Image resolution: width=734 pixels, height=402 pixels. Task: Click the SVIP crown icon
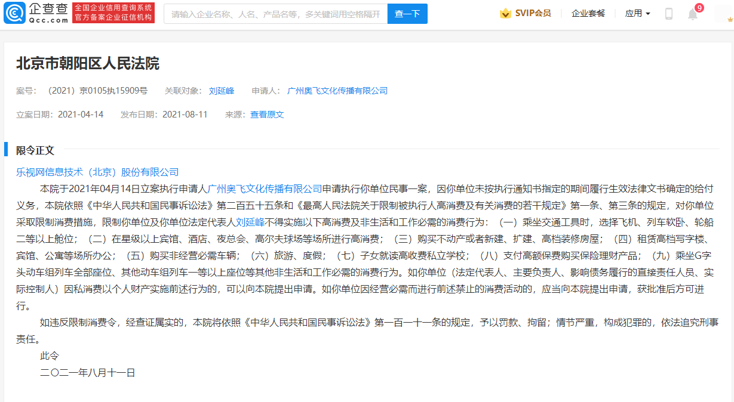click(505, 14)
